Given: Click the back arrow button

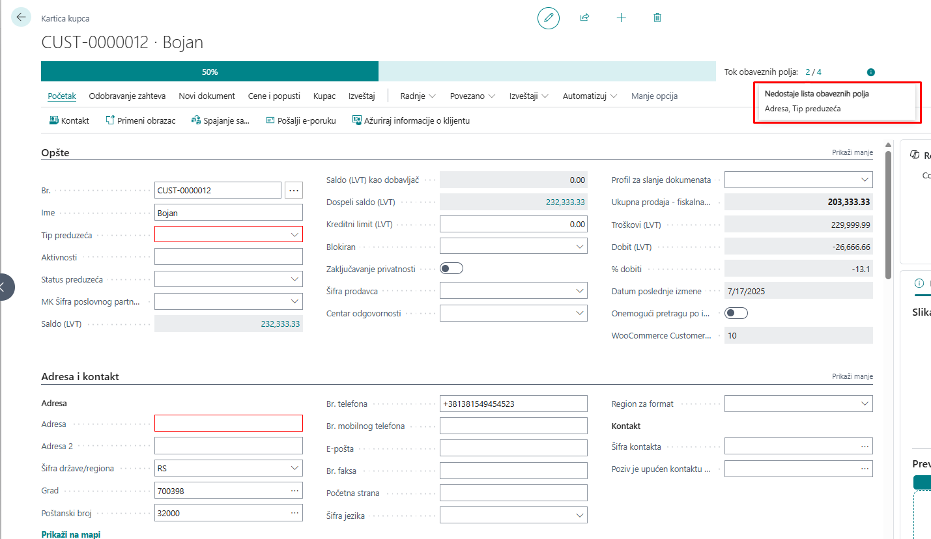Looking at the screenshot, I should click(21, 18).
